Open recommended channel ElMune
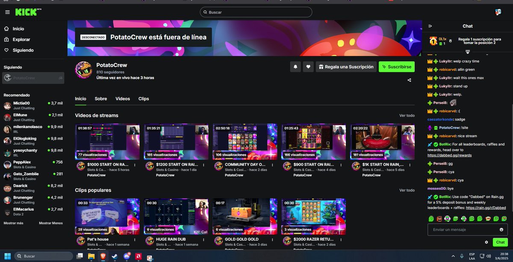Image resolution: width=513 pixels, height=262 pixels. point(33,117)
